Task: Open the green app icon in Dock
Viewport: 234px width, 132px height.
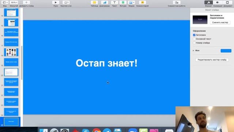Action: pyautogui.click(x=143, y=130)
